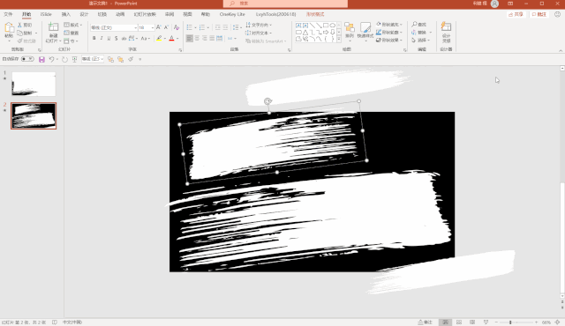
Task: Toggle Italic formatting
Action: click(102, 38)
